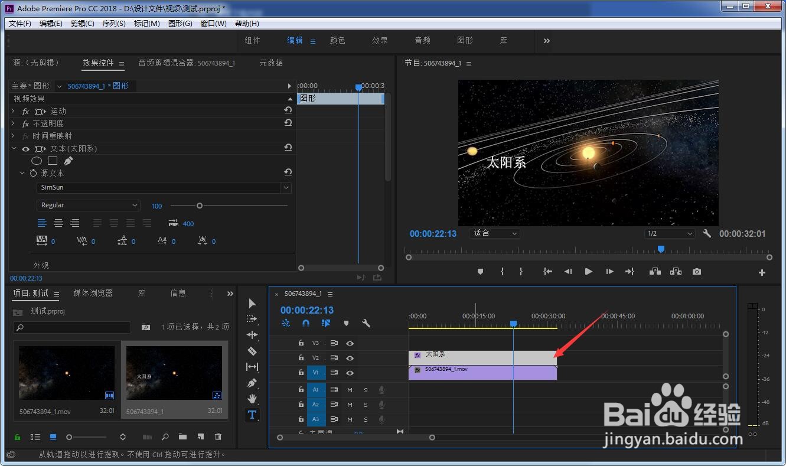Center align the text

(58, 223)
